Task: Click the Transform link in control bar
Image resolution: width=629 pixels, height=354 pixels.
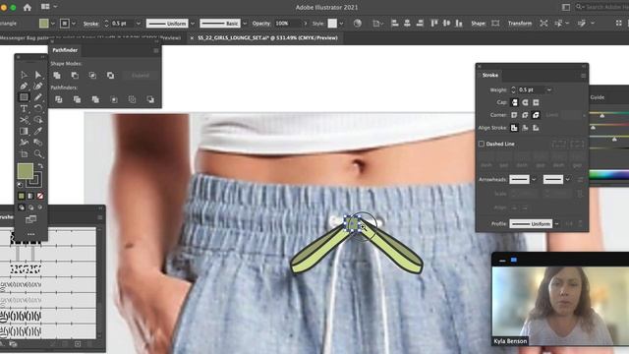Action: 520,24
